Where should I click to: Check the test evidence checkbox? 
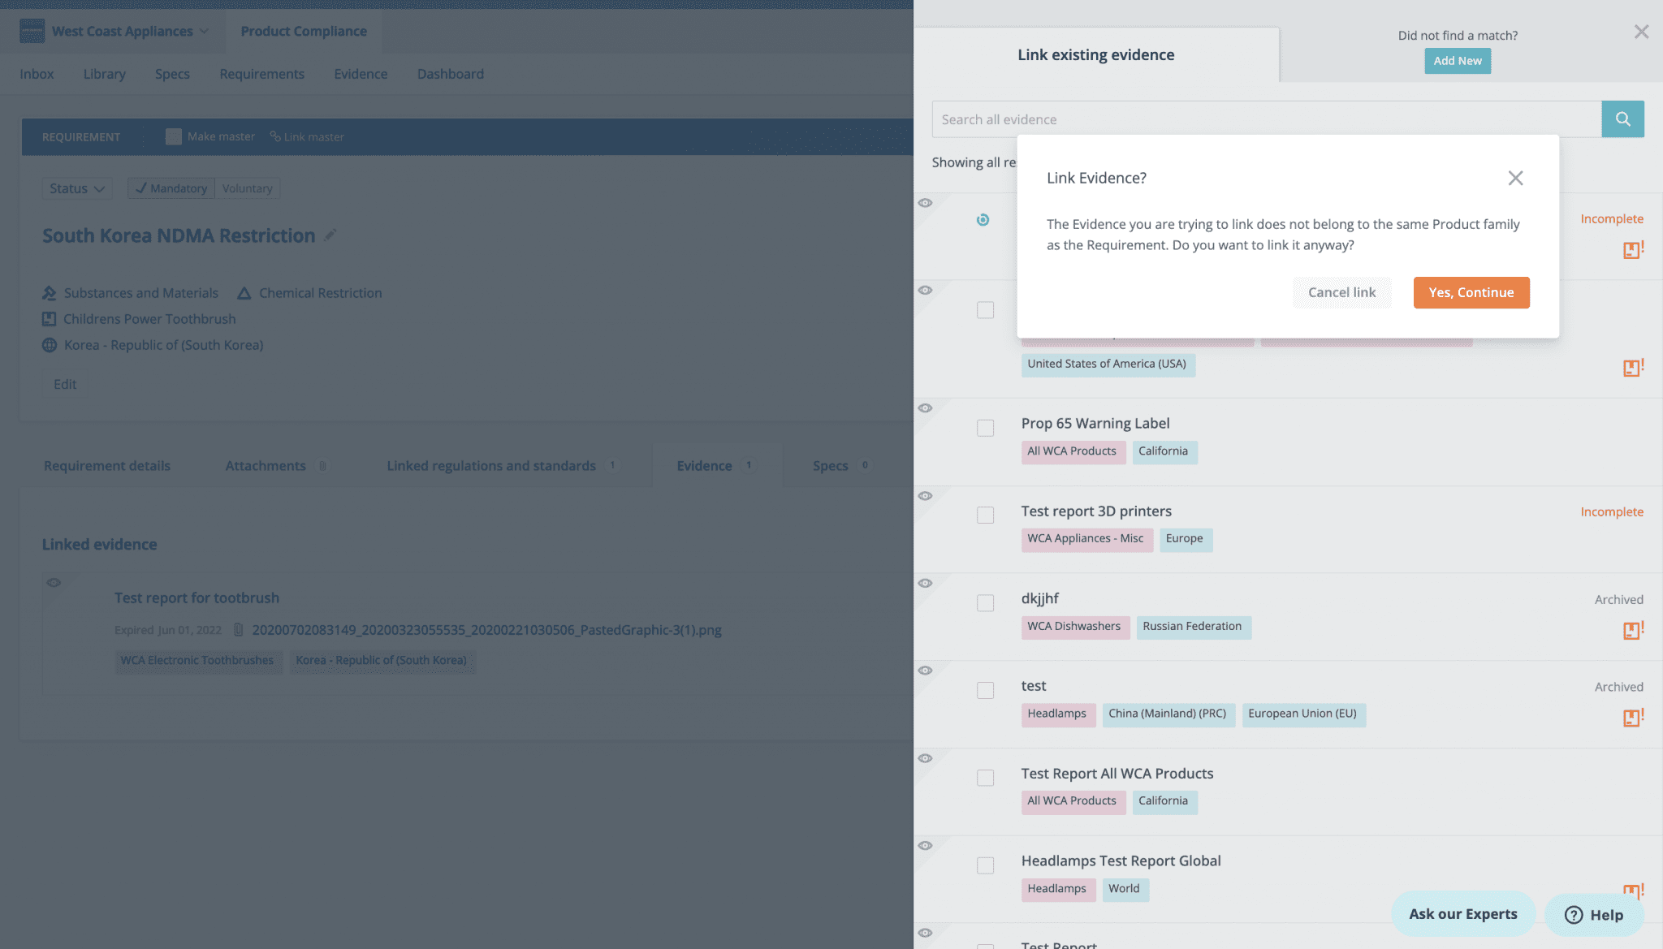click(985, 691)
